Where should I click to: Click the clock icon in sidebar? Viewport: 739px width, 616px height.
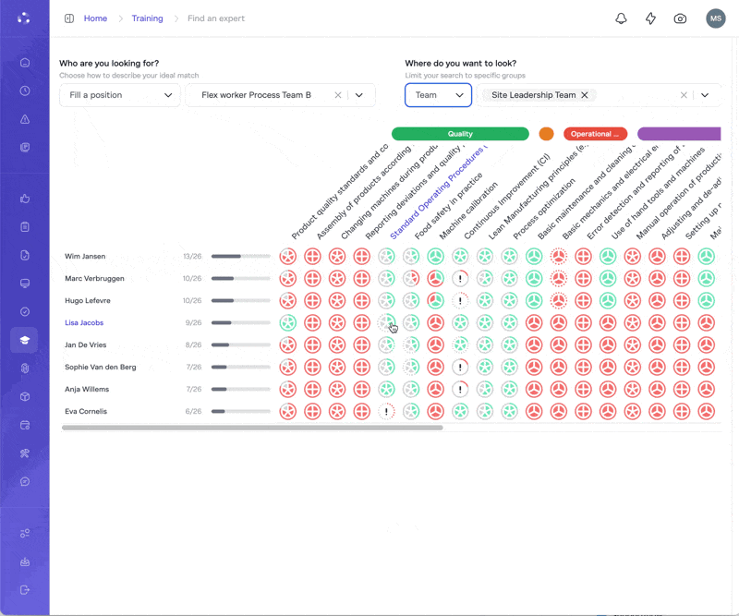(x=25, y=91)
